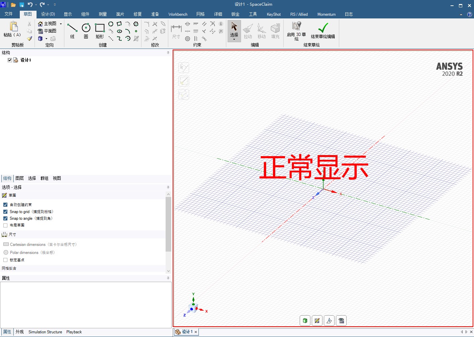Open the redo history dropdown arrow

[x=48, y=5]
